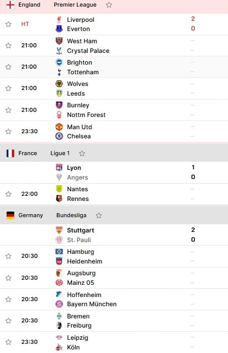Favorite the Ligue 1 league star
This screenshot has height=353, width=228.
point(82,153)
